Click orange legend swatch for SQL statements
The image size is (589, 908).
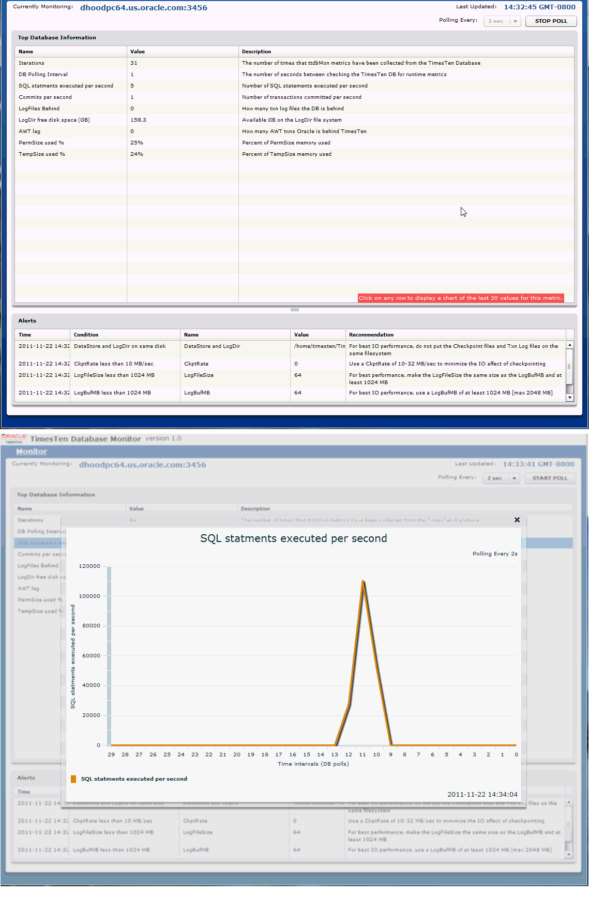(x=73, y=779)
